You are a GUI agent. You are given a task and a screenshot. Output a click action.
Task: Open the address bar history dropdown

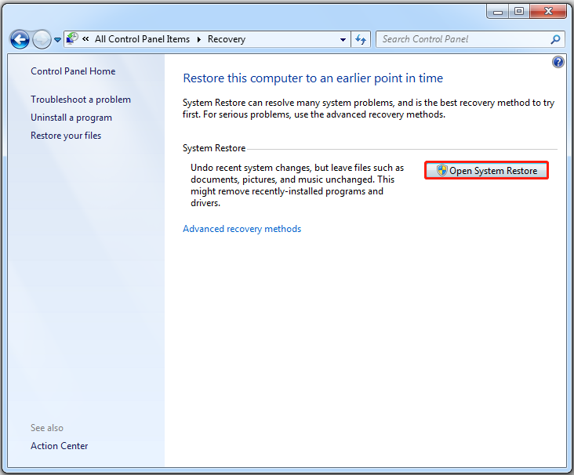(343, 39)
